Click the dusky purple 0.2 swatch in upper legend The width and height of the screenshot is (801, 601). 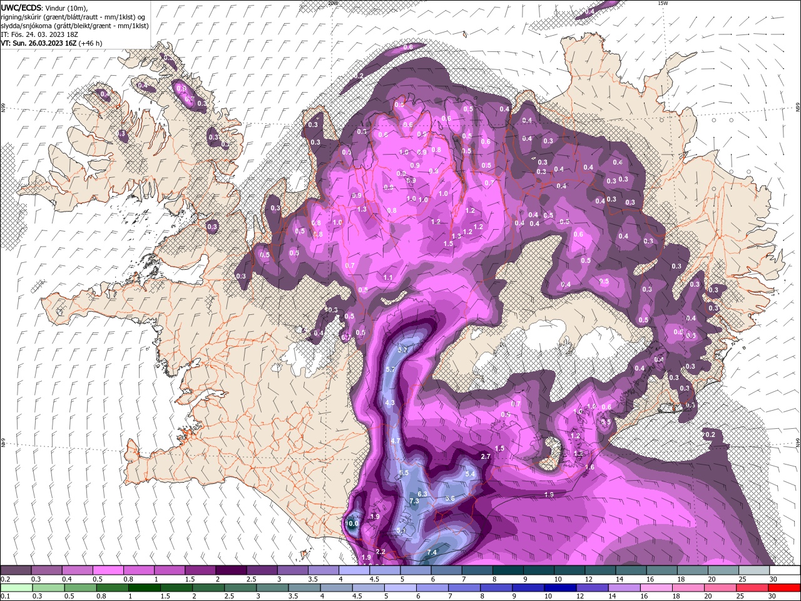[x=16, y=570]
